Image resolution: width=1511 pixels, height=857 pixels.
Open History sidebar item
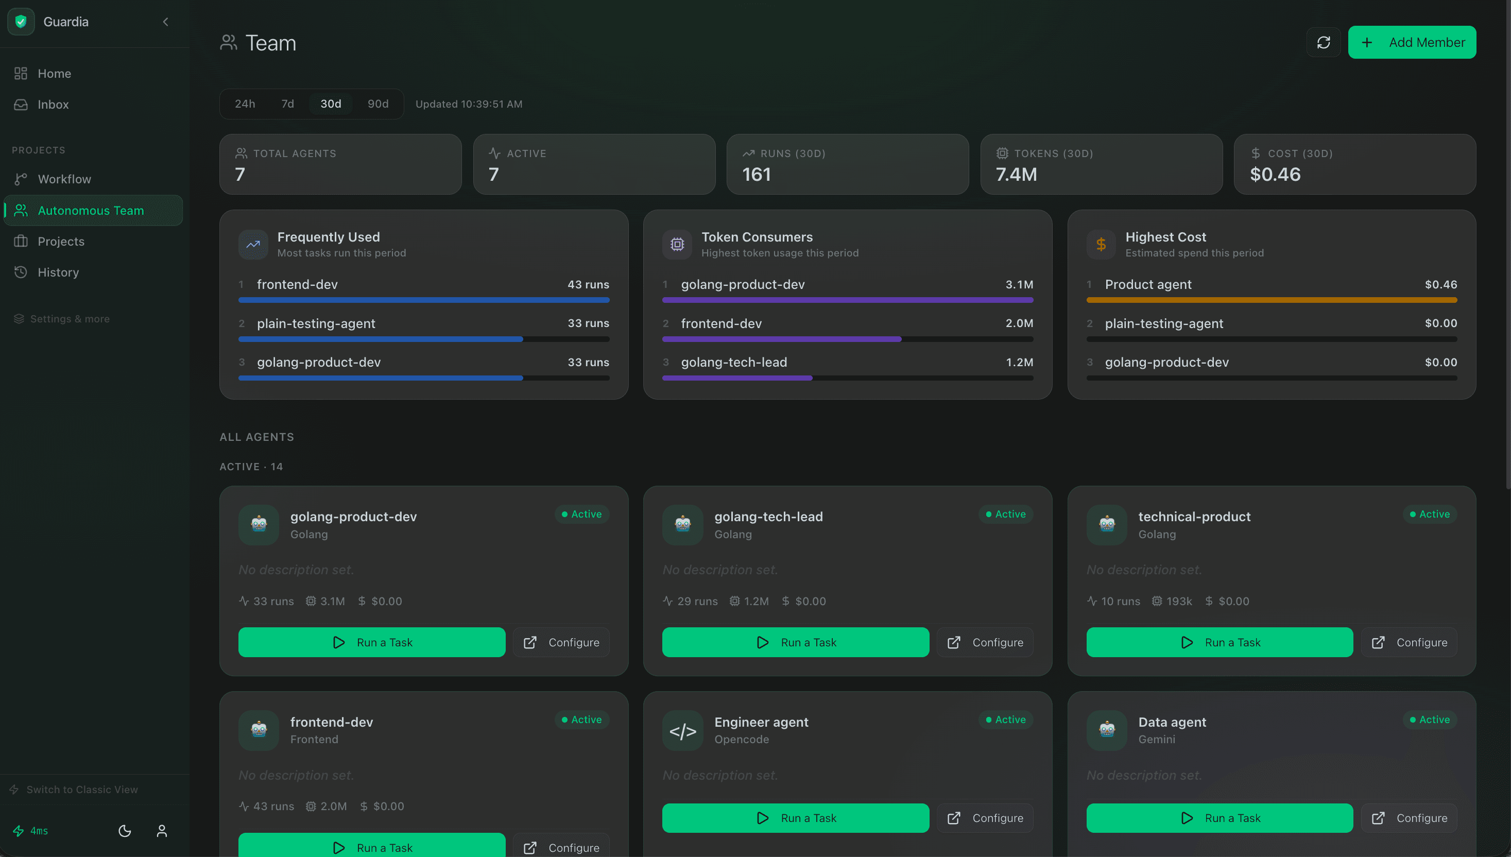pyautogui.click(x=94, y=272)
